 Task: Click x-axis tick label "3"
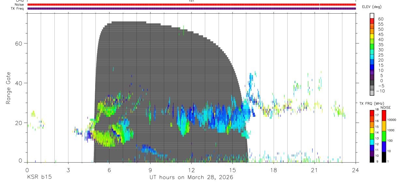[68, 170]
